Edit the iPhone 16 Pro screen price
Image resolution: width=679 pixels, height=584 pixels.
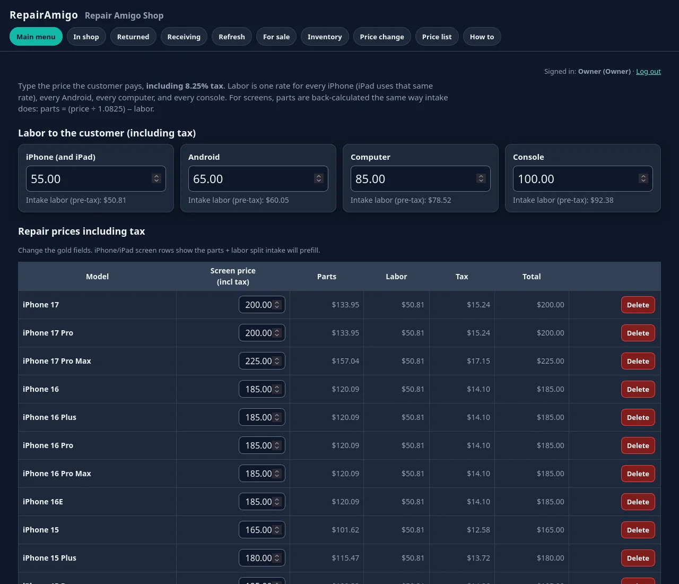pyautogui.click(x=262, y=445)
